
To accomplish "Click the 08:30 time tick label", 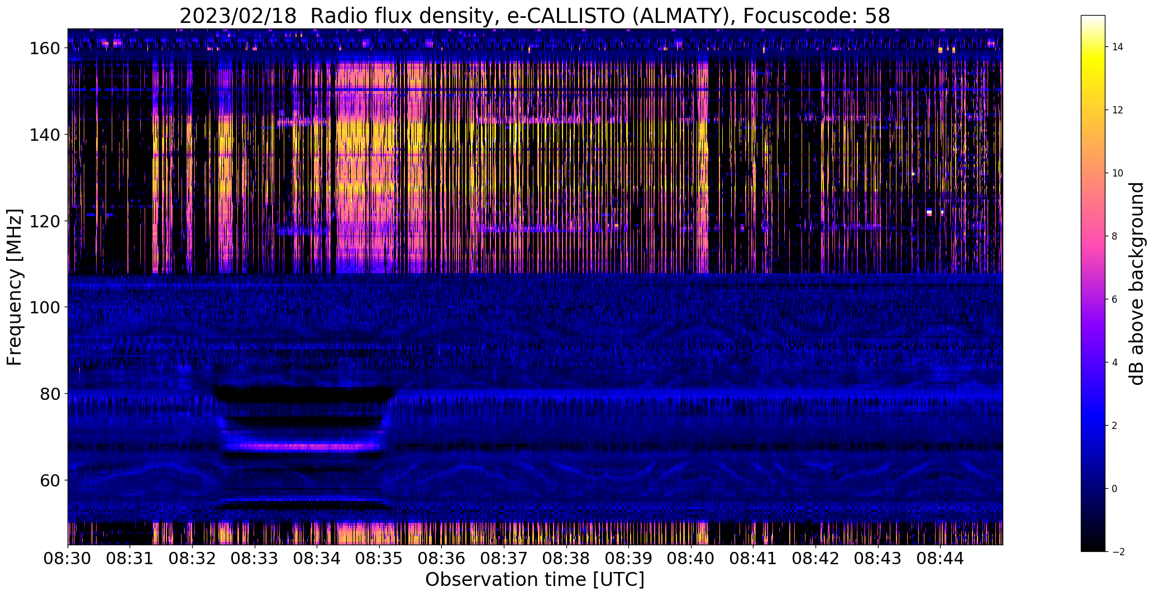I will [68, 558].
